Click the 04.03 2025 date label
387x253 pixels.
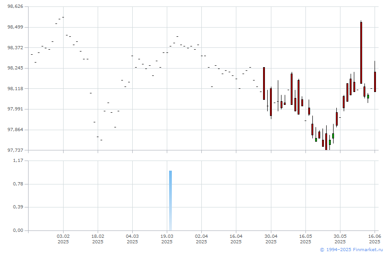132,239
